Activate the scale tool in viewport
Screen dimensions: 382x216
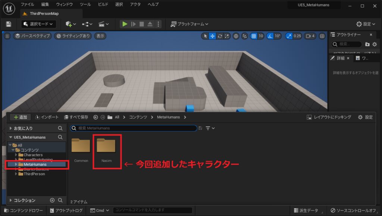[227, 36]
